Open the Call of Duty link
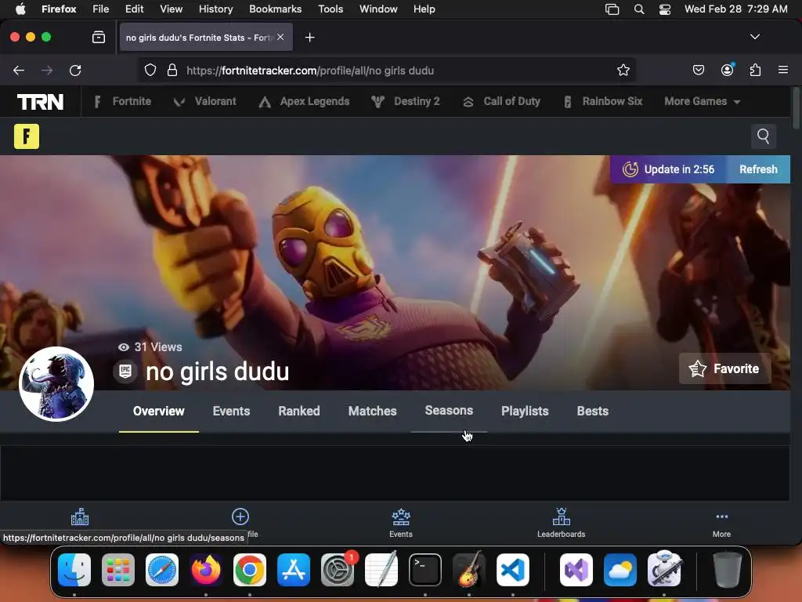Screen dimensions: 802x602 (x=501, y=101)
